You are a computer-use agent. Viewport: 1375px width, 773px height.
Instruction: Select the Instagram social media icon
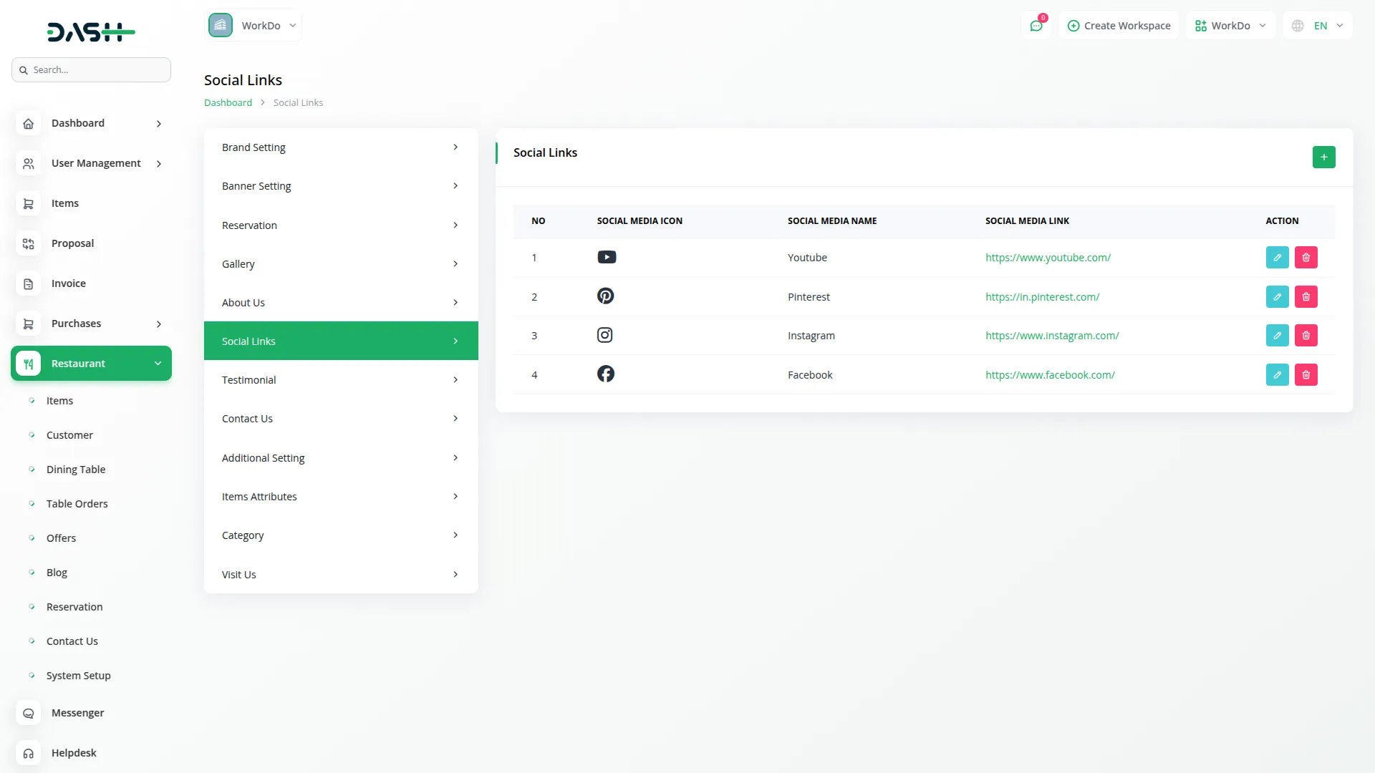pos(605,334)
